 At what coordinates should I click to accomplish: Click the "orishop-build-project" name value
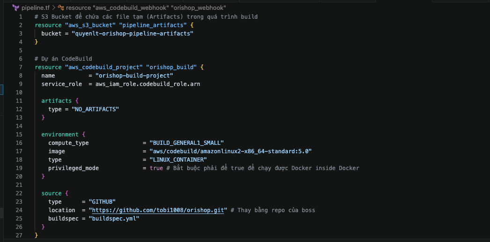click(134, 76)
